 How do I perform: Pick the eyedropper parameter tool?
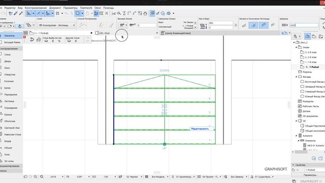coord(16,14)
